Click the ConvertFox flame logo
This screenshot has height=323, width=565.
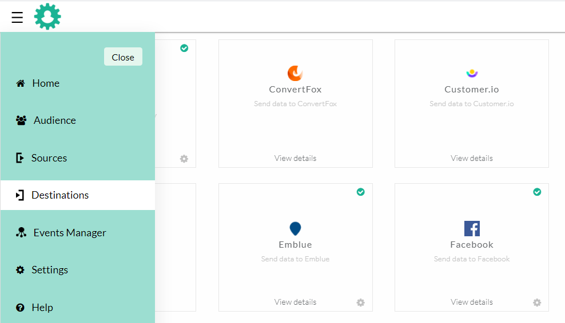pyautogui.click(x=295, y=73)
